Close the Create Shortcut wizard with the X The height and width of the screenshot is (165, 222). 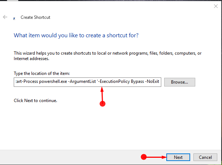(x=215, y=6)
